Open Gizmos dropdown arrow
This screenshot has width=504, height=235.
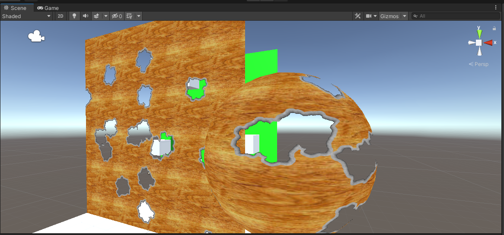point(405,16)
